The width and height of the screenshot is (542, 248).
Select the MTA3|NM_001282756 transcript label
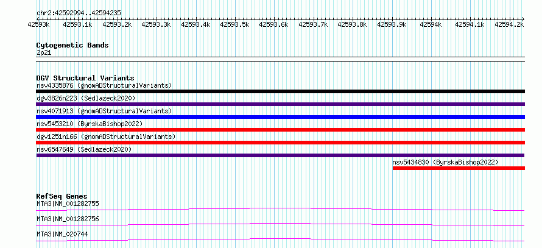pyautogui.click(x=68, y=219)
